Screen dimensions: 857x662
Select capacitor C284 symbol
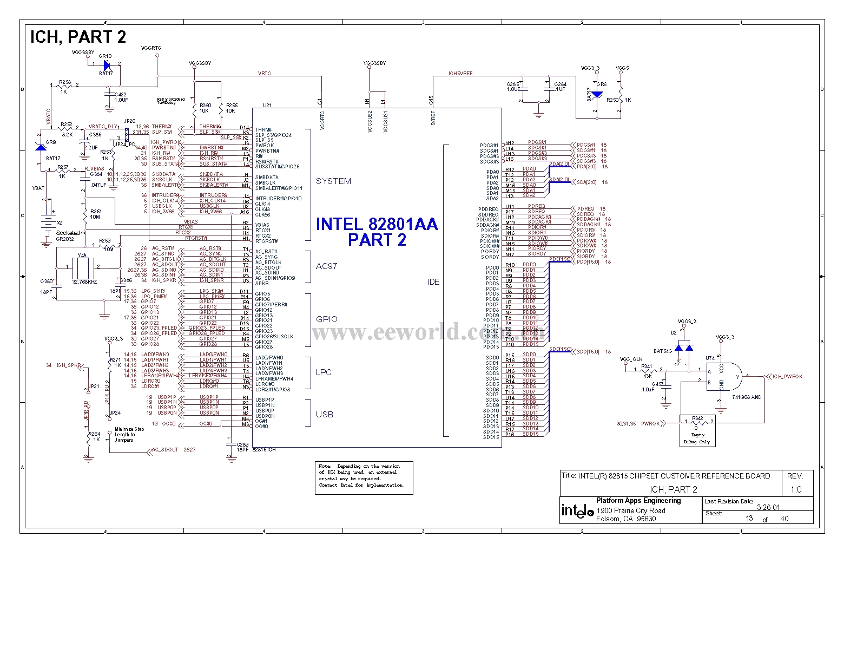[x=550, y=88]
